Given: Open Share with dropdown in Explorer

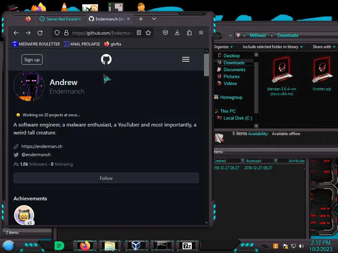Looking at the screenshot, I should [x=324, y=47].
